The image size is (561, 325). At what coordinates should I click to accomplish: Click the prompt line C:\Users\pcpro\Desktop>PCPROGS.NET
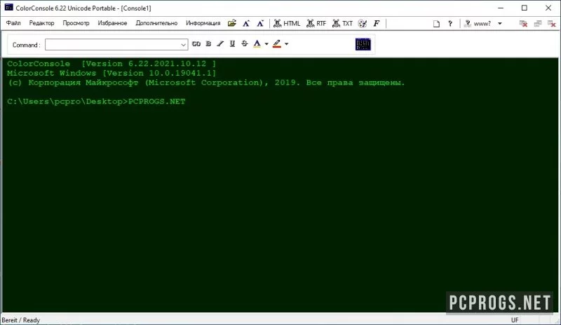[96, 102]
